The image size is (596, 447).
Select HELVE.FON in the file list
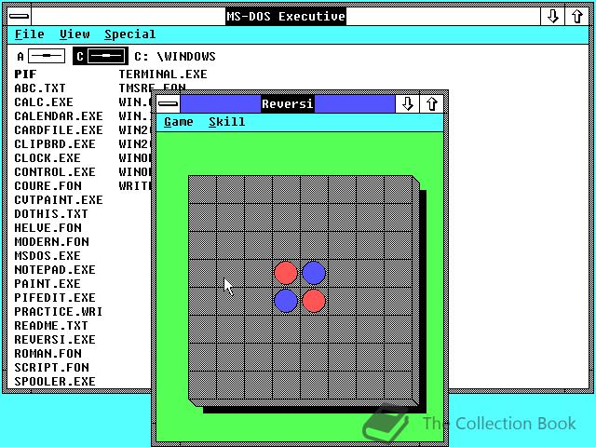(x=47, y=228)
